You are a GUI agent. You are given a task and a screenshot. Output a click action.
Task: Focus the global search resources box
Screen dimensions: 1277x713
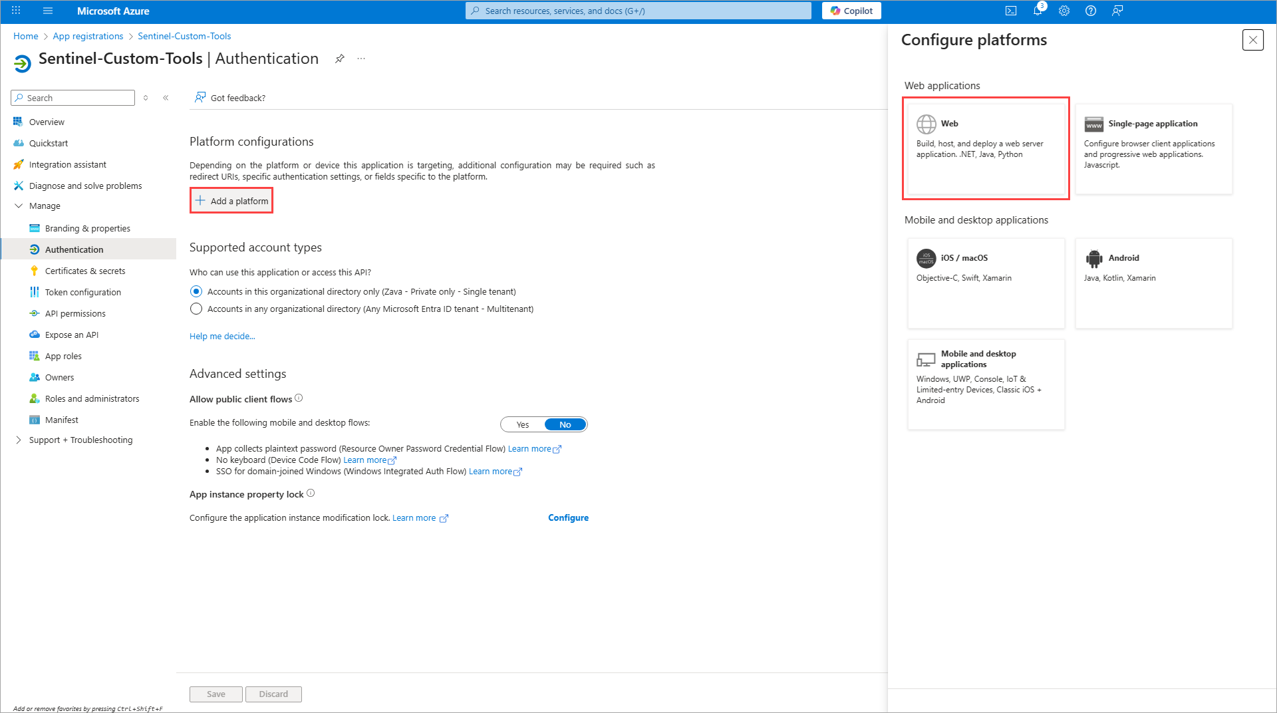[638, 11]
